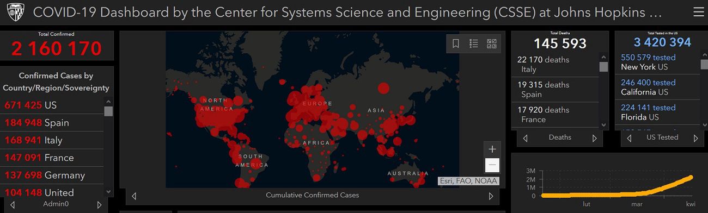Previous map view arrow beside Cumulative Confirmed Cases
The width and height of the screenshot is (708, 213).
click(134, 196)
